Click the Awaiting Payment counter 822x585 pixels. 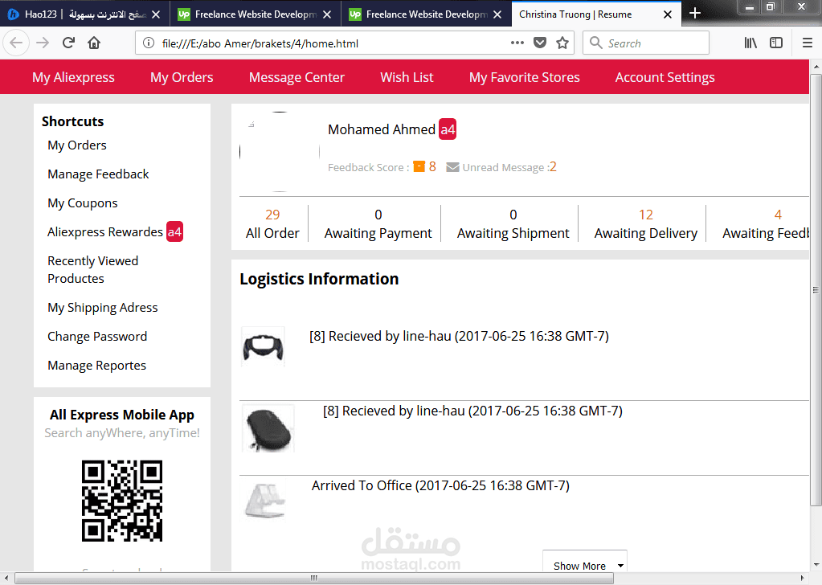[x=378, y=224]
